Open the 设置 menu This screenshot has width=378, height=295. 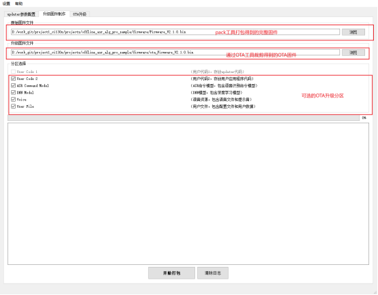click(x=7, y=3)
